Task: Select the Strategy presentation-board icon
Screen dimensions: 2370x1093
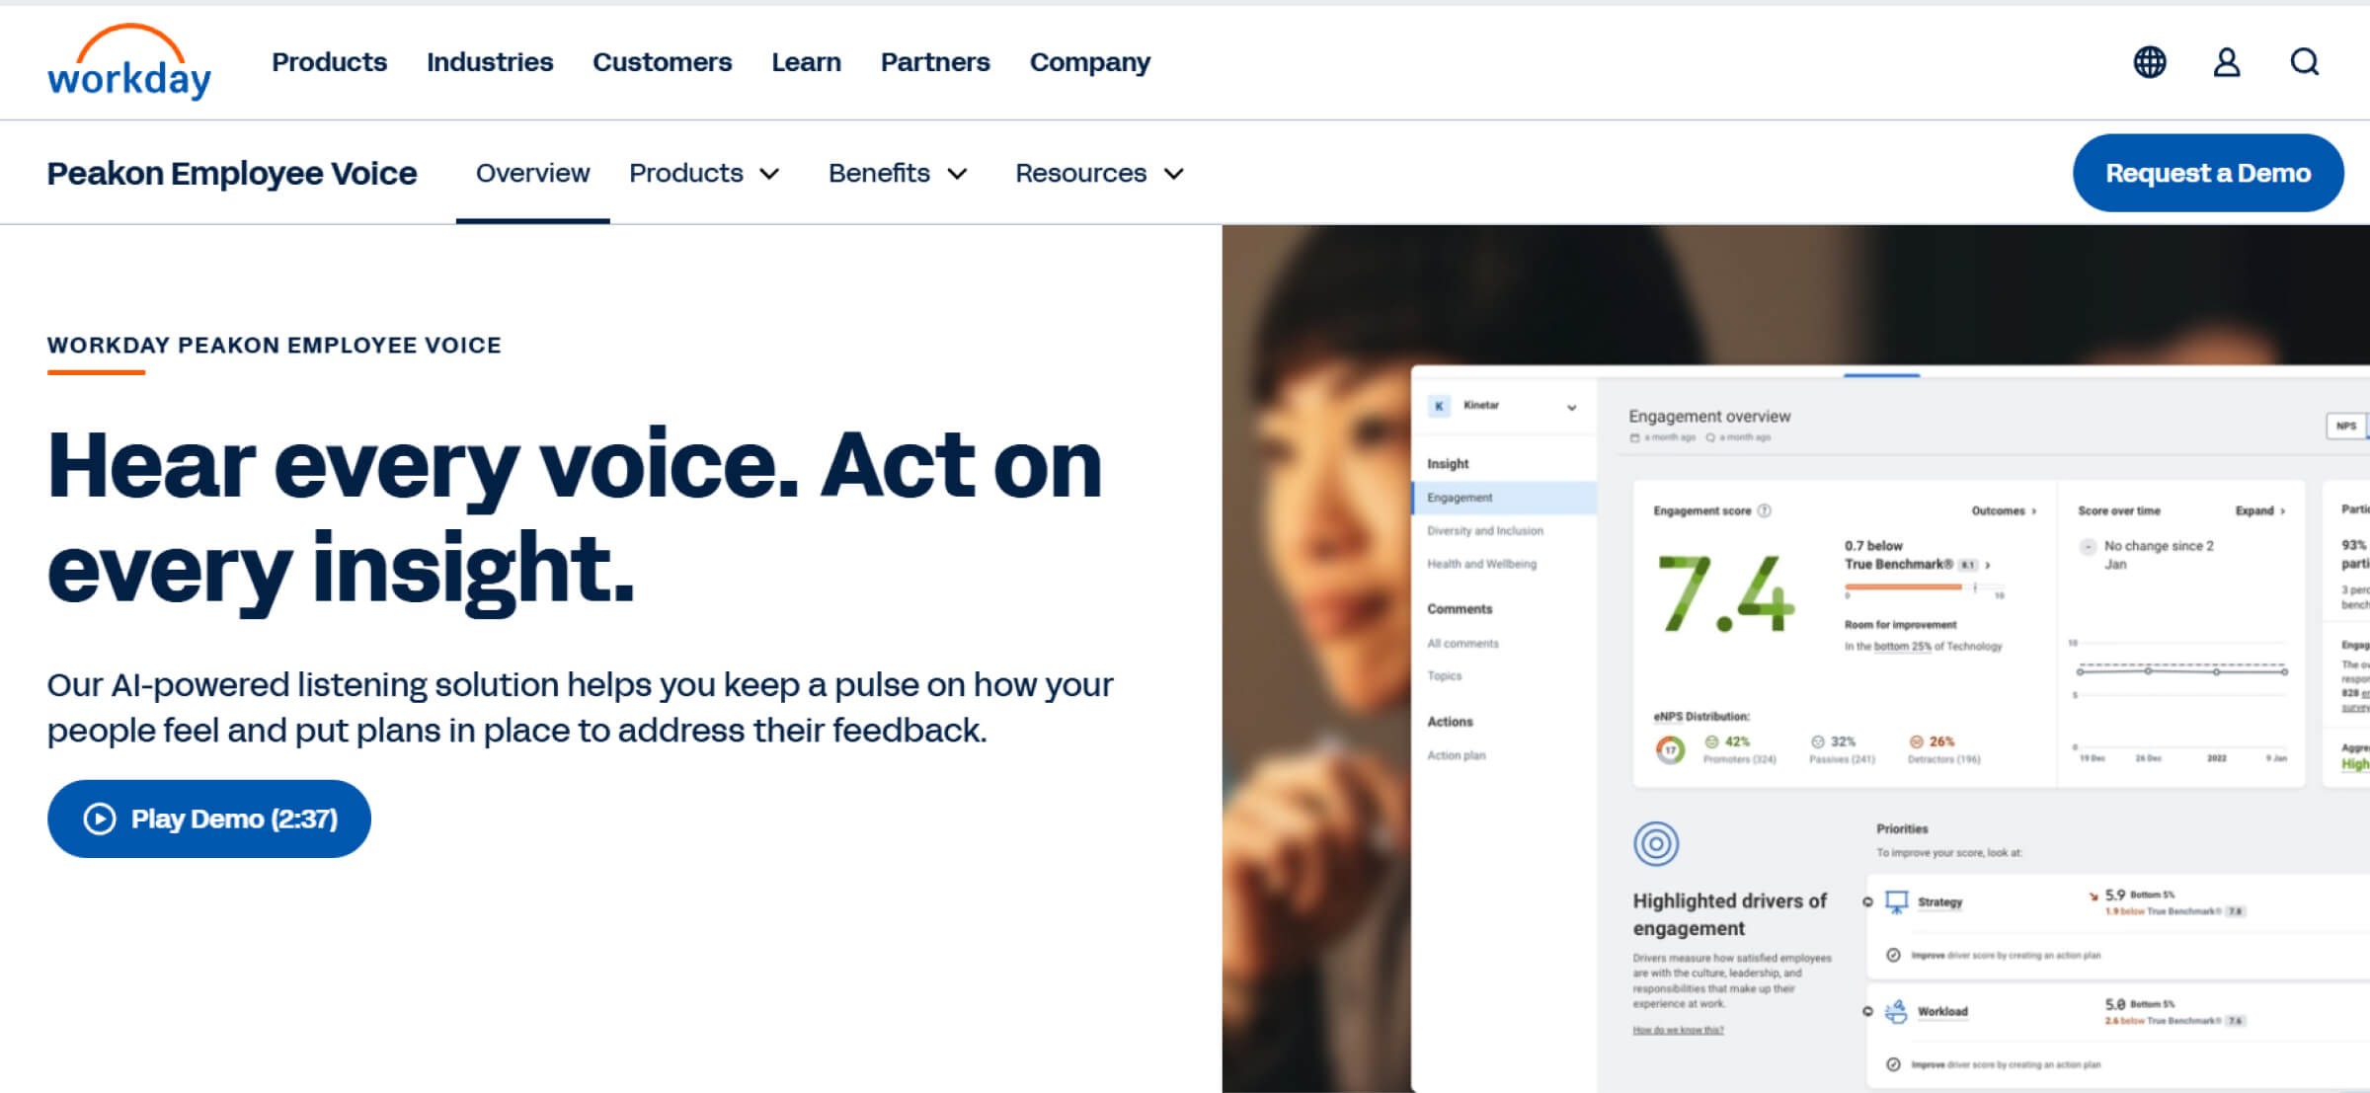Action: [x=1897, y=900]
